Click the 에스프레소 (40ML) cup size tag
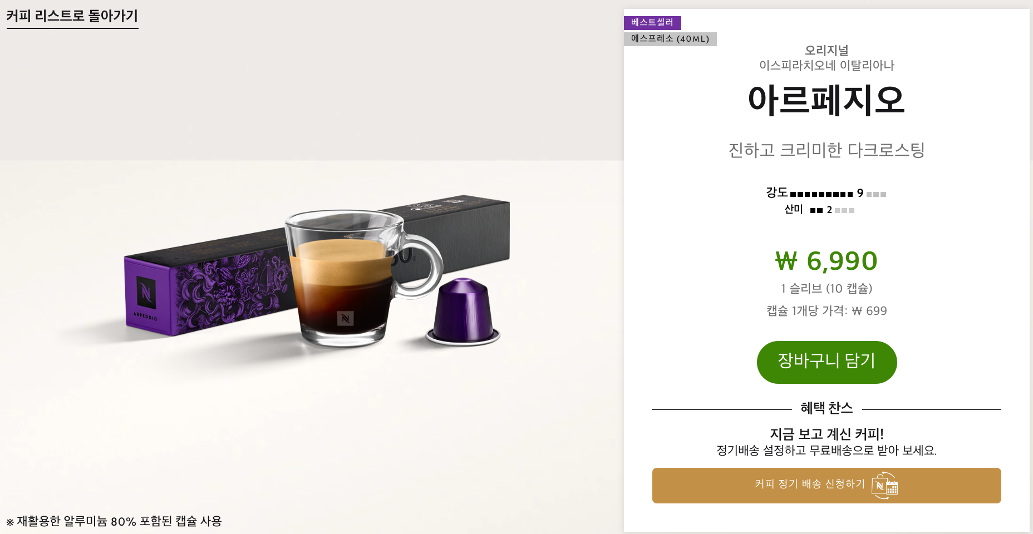The image size is (1033, 534). pyautogui.click(x=670, y=39)
